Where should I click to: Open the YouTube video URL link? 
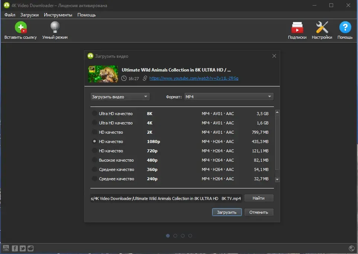(x=194, y=78)
